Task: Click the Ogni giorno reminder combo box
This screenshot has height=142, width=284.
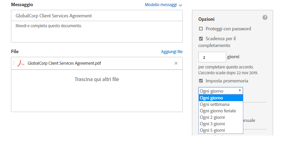Action: click(221, 91)
